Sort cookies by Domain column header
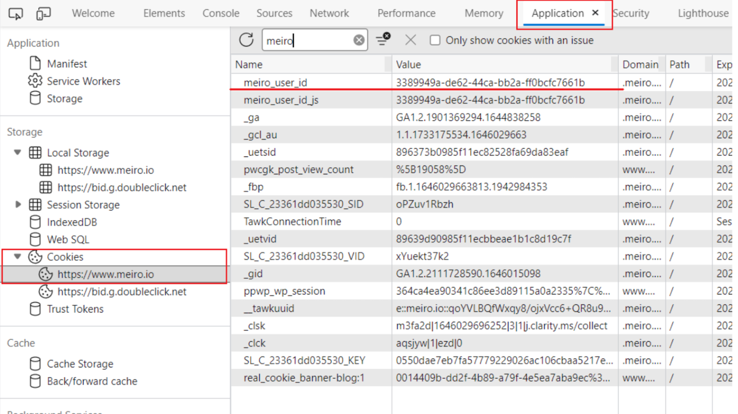The image size is (738, 414). pos(642,65)
